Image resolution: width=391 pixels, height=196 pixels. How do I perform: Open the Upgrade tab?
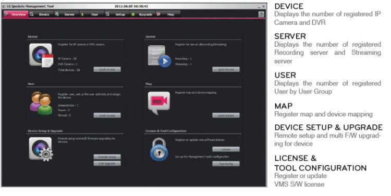click(x=143, y=15)
